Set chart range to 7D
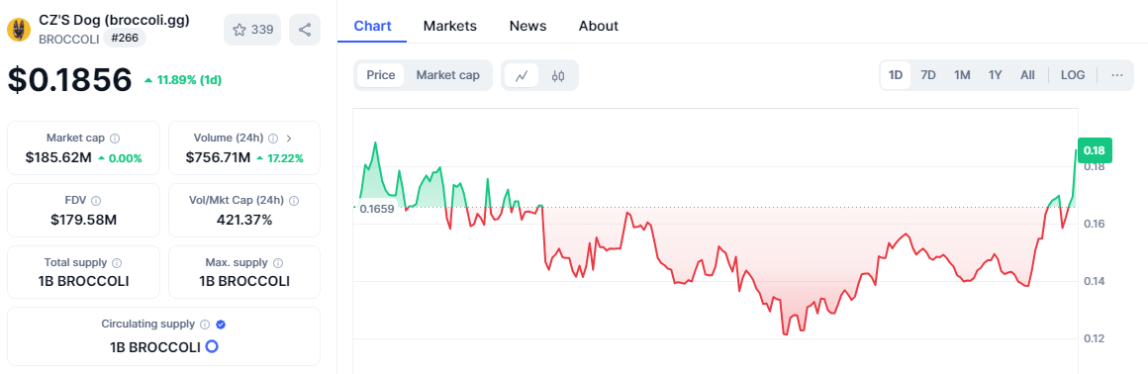 coord(927,75)
